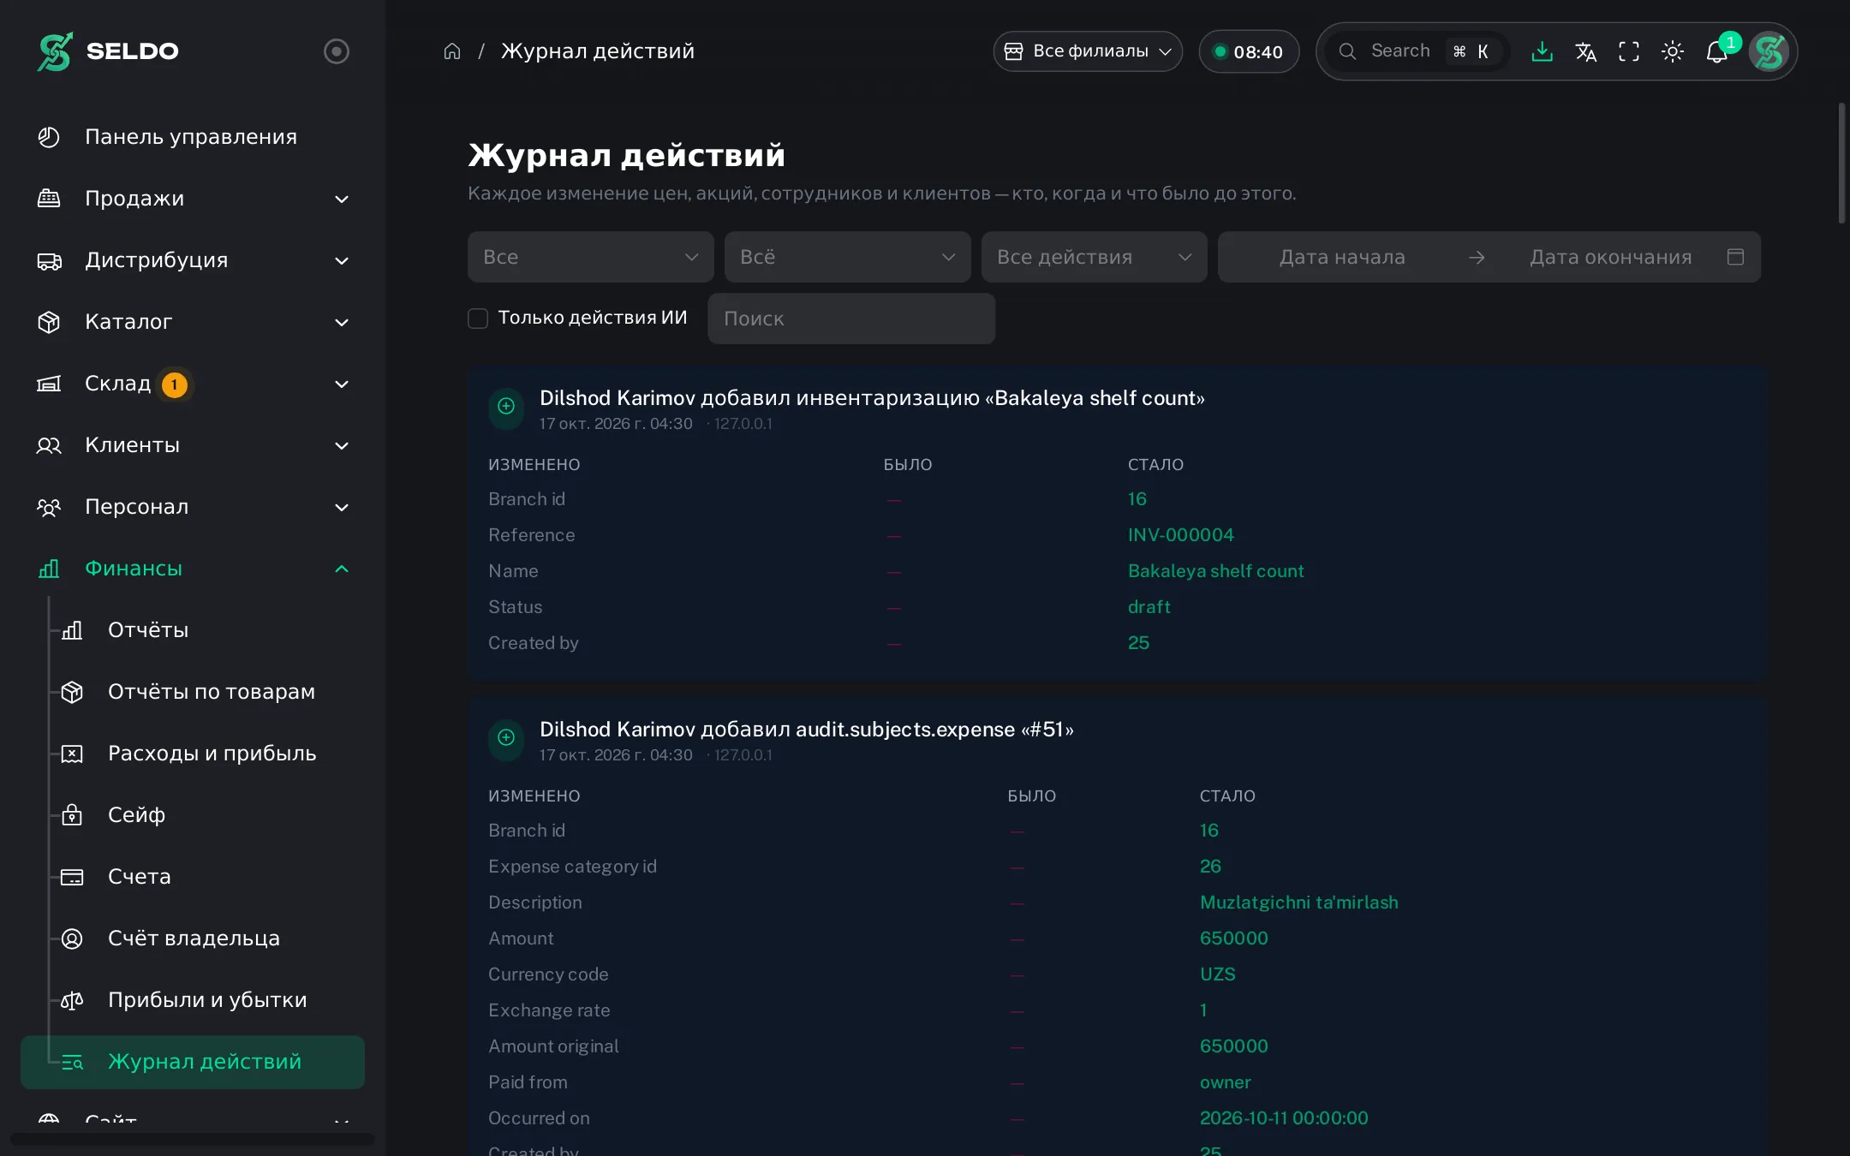The width and height of the screenshot is (1850, 1156).
Task: Open user profile avatar menu
Action: point(1769,51)
